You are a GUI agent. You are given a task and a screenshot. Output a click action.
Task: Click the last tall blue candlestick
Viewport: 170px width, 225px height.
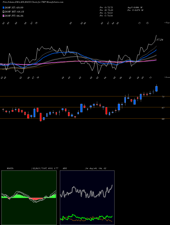click(x=156, y=89)
